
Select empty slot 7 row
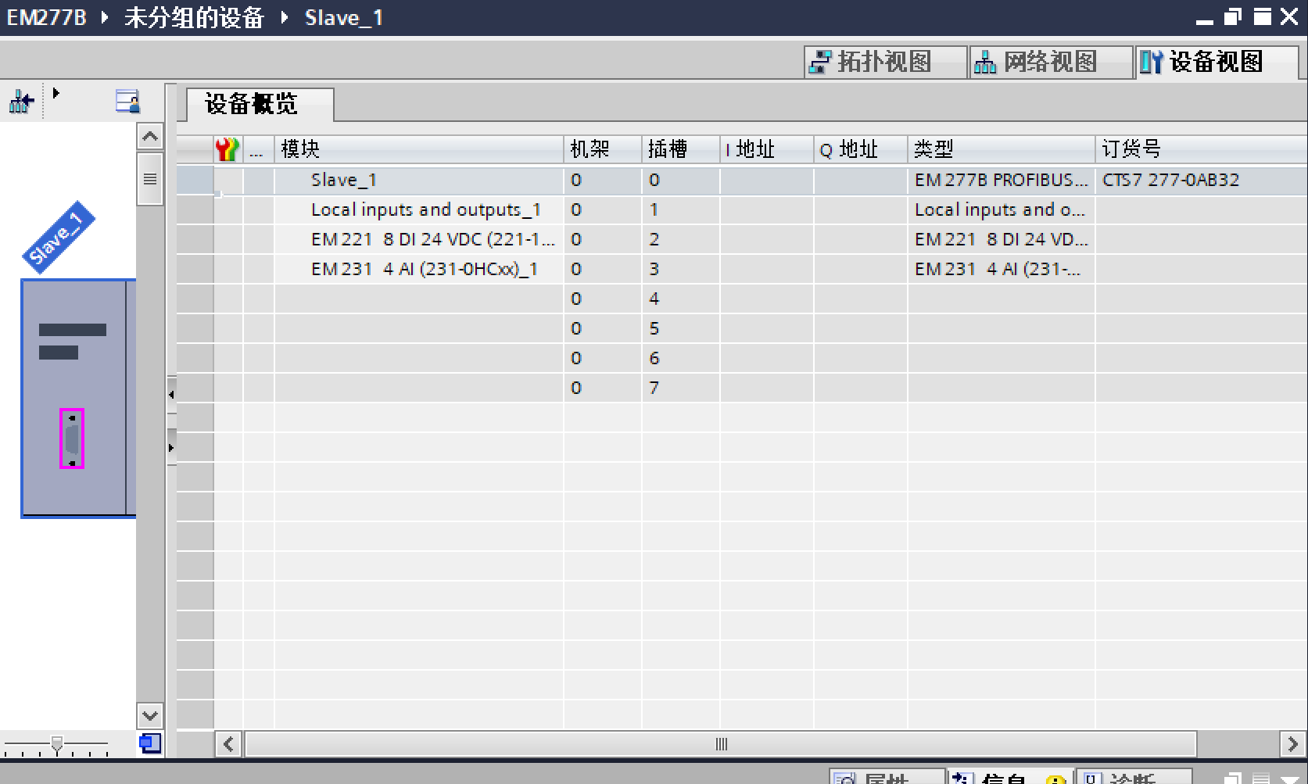[741, 388]
